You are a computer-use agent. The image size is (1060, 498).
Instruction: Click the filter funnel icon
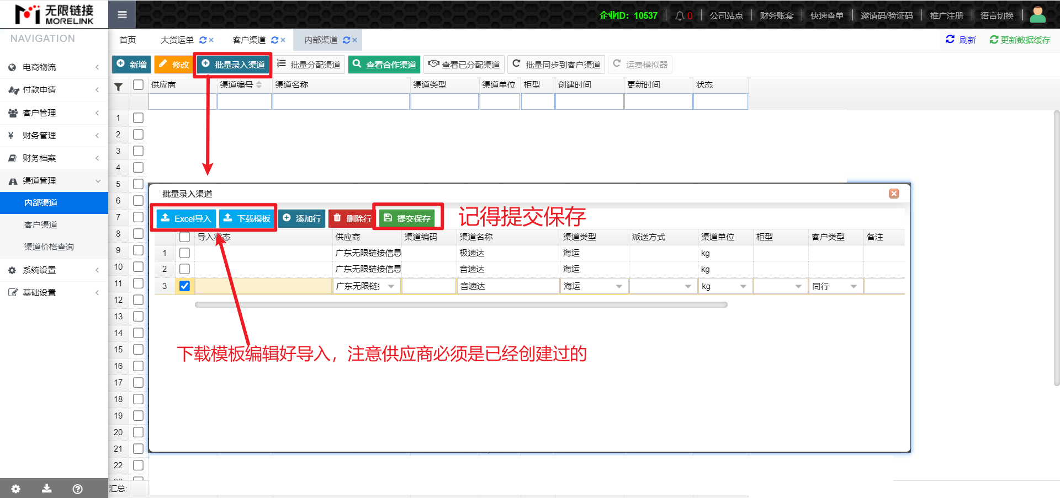click(118, 87)
